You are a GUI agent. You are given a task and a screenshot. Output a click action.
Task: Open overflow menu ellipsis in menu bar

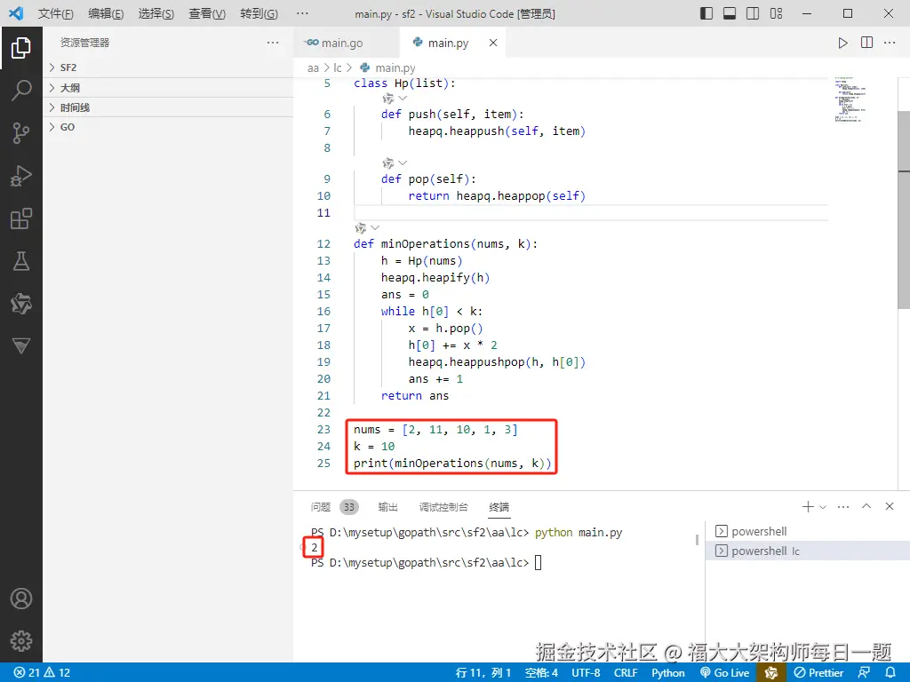pyautogui.click(x=302, y=13)
